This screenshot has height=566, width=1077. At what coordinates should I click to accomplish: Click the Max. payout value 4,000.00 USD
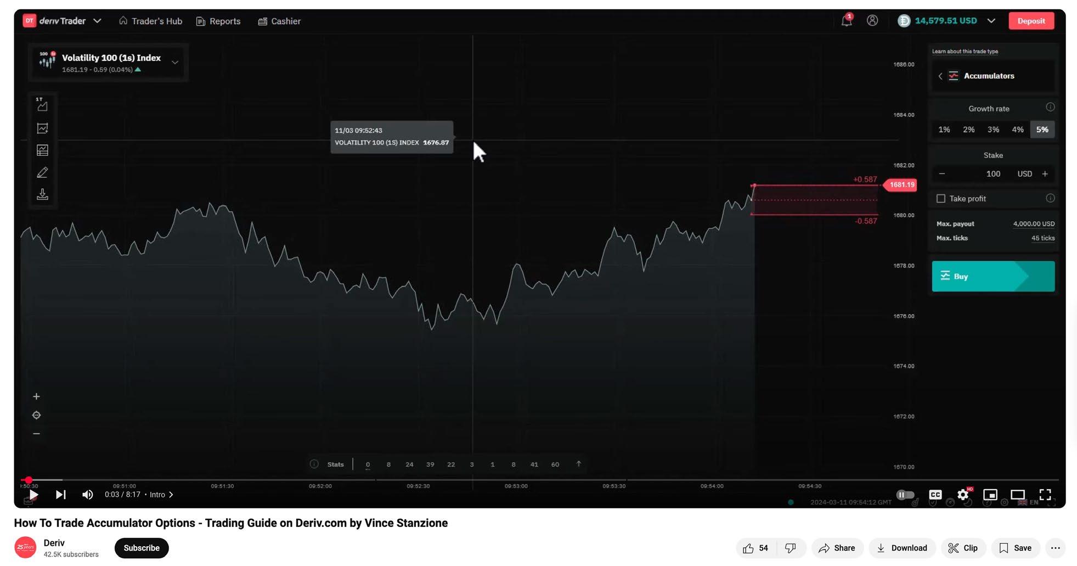click(1034, 223)
